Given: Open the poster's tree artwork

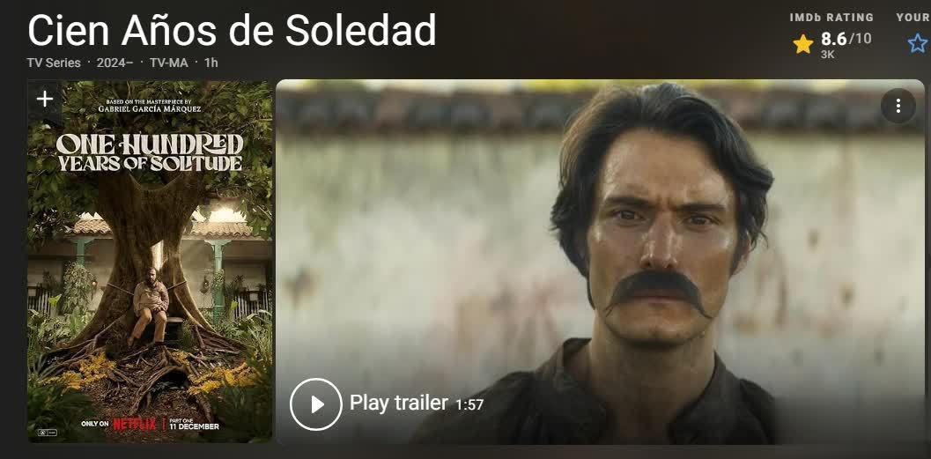Looking at the screenshot, I should [150, 262].
